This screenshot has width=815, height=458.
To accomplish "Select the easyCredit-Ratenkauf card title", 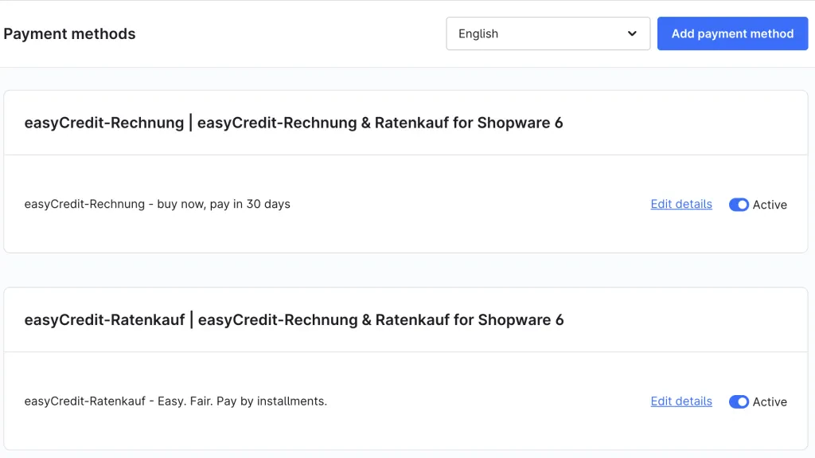I will 294,320.
